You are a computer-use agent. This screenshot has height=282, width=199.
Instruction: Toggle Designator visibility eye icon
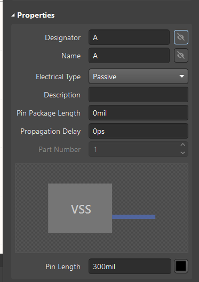click(x=181, y=37)
